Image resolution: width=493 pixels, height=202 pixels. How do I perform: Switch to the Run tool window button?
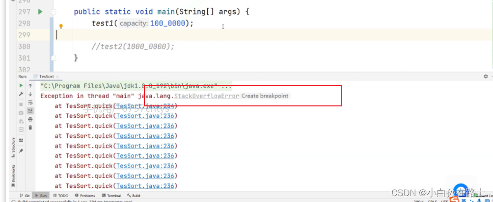pos(41,196)
